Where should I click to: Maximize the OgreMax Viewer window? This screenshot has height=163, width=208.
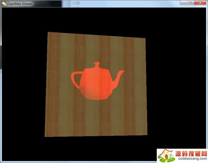(191, 3)
